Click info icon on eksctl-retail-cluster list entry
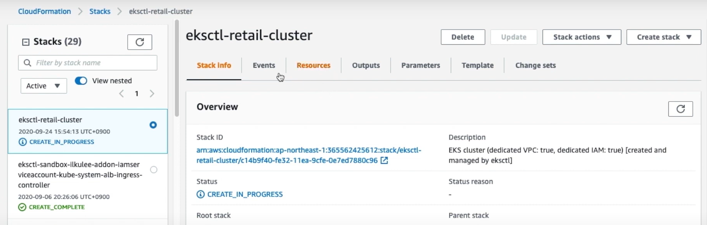Screen dimensions: 707x225 22,142
